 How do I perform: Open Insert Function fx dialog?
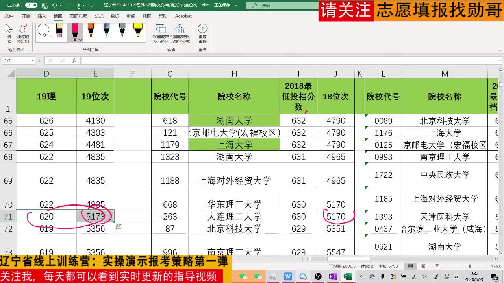tap(74, 61)
